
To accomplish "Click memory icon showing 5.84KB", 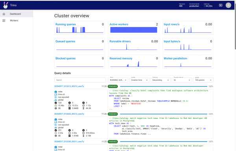I will (70, 108).
